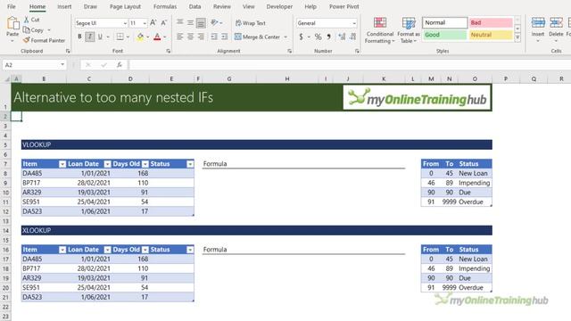
Task: Click Increase Decimal icon
Action: 342,37
